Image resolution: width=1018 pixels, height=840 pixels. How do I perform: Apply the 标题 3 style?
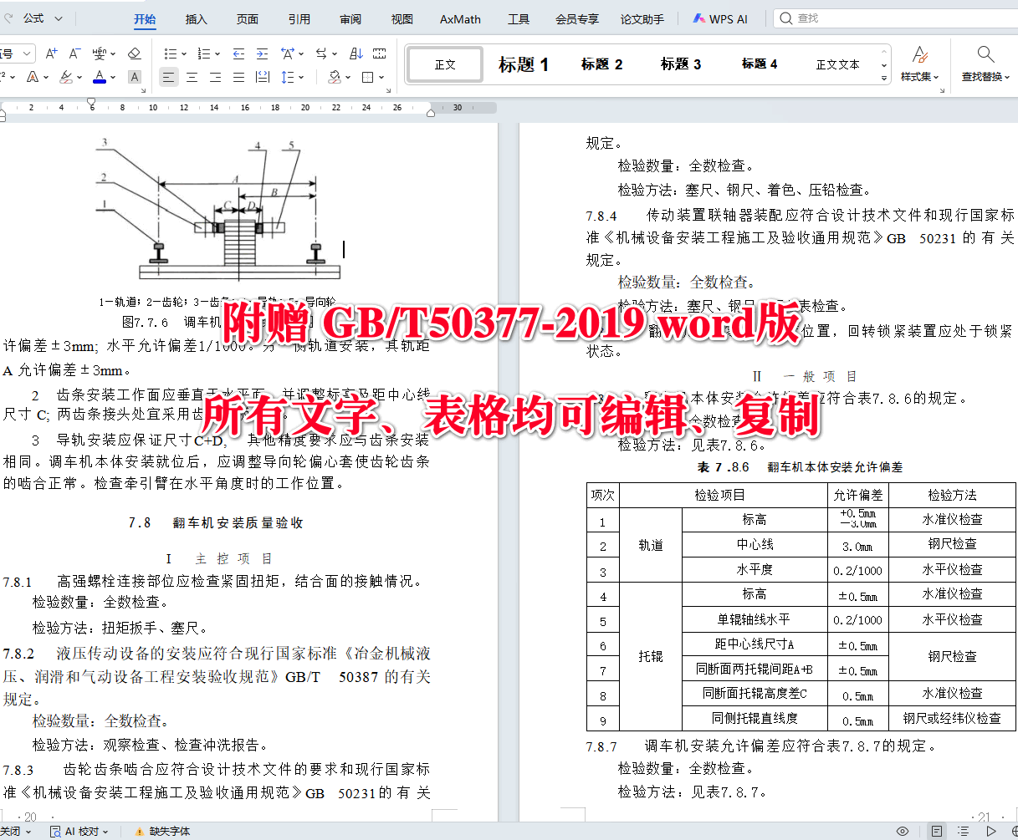tap(681, 64)
